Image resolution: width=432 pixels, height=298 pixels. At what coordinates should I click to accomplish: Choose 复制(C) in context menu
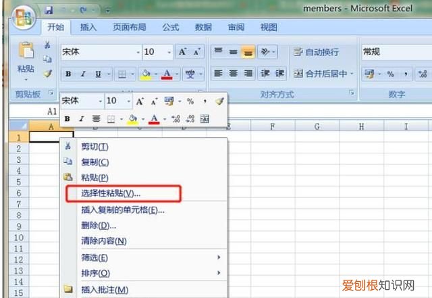click(x=144, y=162)
